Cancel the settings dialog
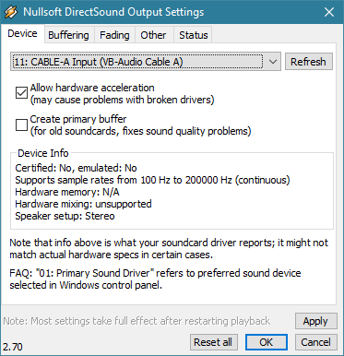The height and width of the screenshot is (356, 344). click(x=315, y=342)
